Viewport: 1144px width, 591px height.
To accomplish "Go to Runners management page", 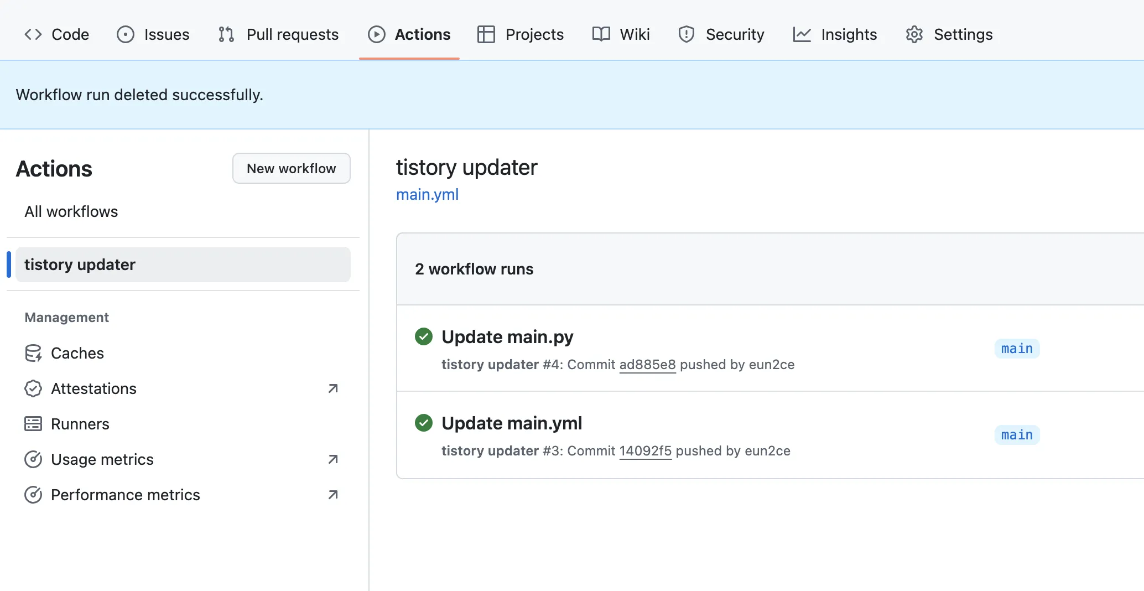I will click(80, 424).
